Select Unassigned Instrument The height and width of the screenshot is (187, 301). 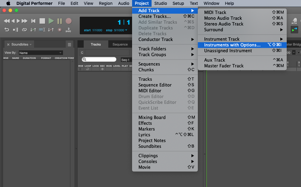pyautogui.click(x=242, y=50)
